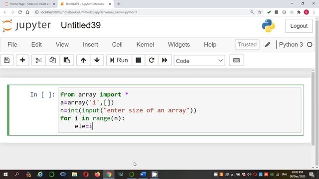This screenshot has height=179, width=319.
Task: Open the View menu
Action: tap(62, 44)
